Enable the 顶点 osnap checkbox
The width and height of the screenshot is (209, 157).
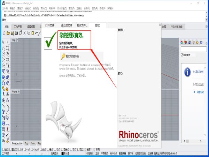coord(79,149)
